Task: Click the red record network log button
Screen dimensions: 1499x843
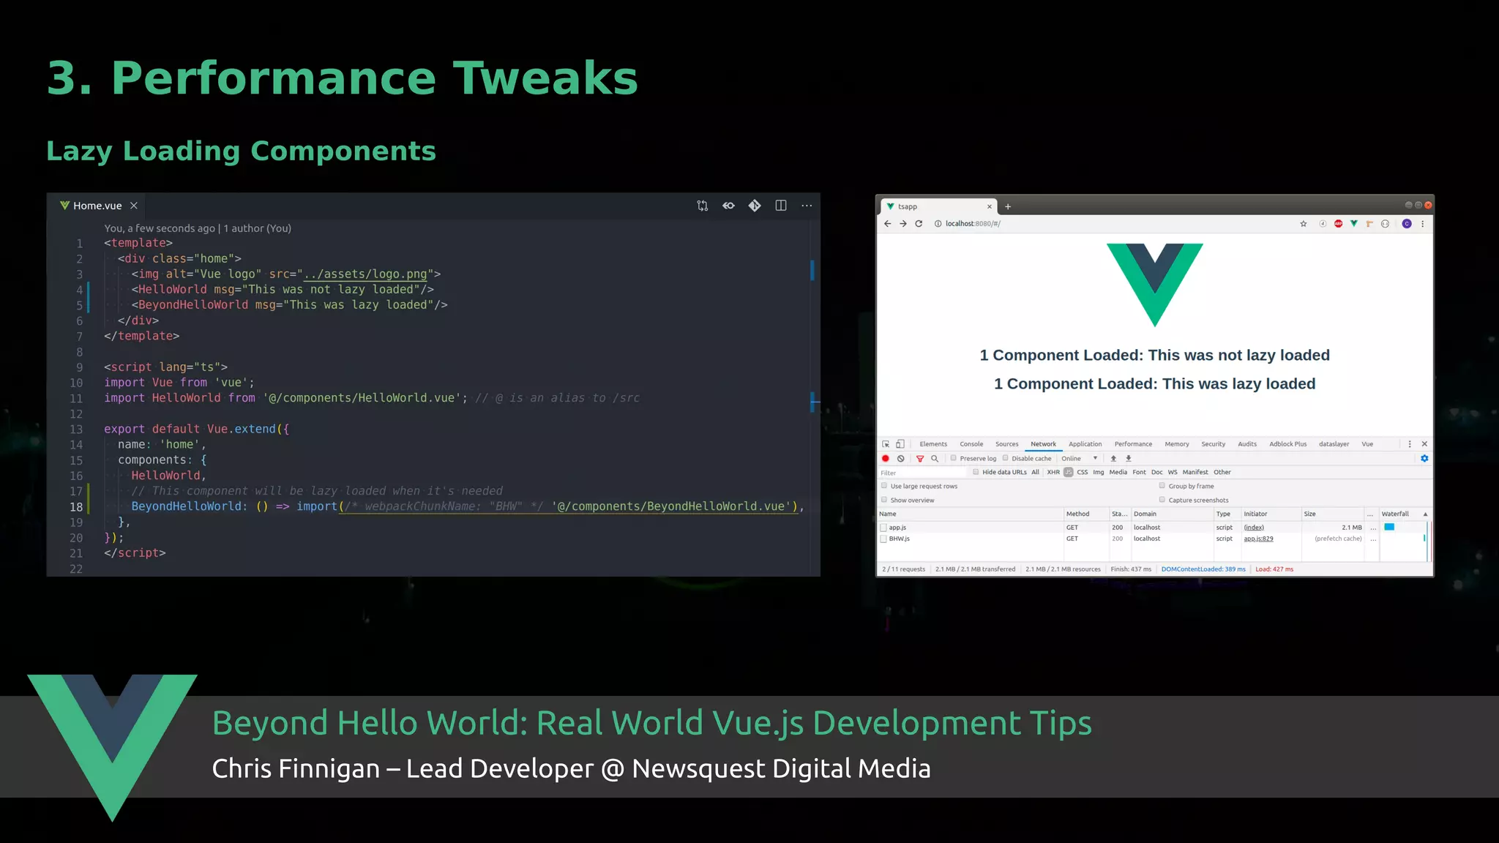Action: 885,459
